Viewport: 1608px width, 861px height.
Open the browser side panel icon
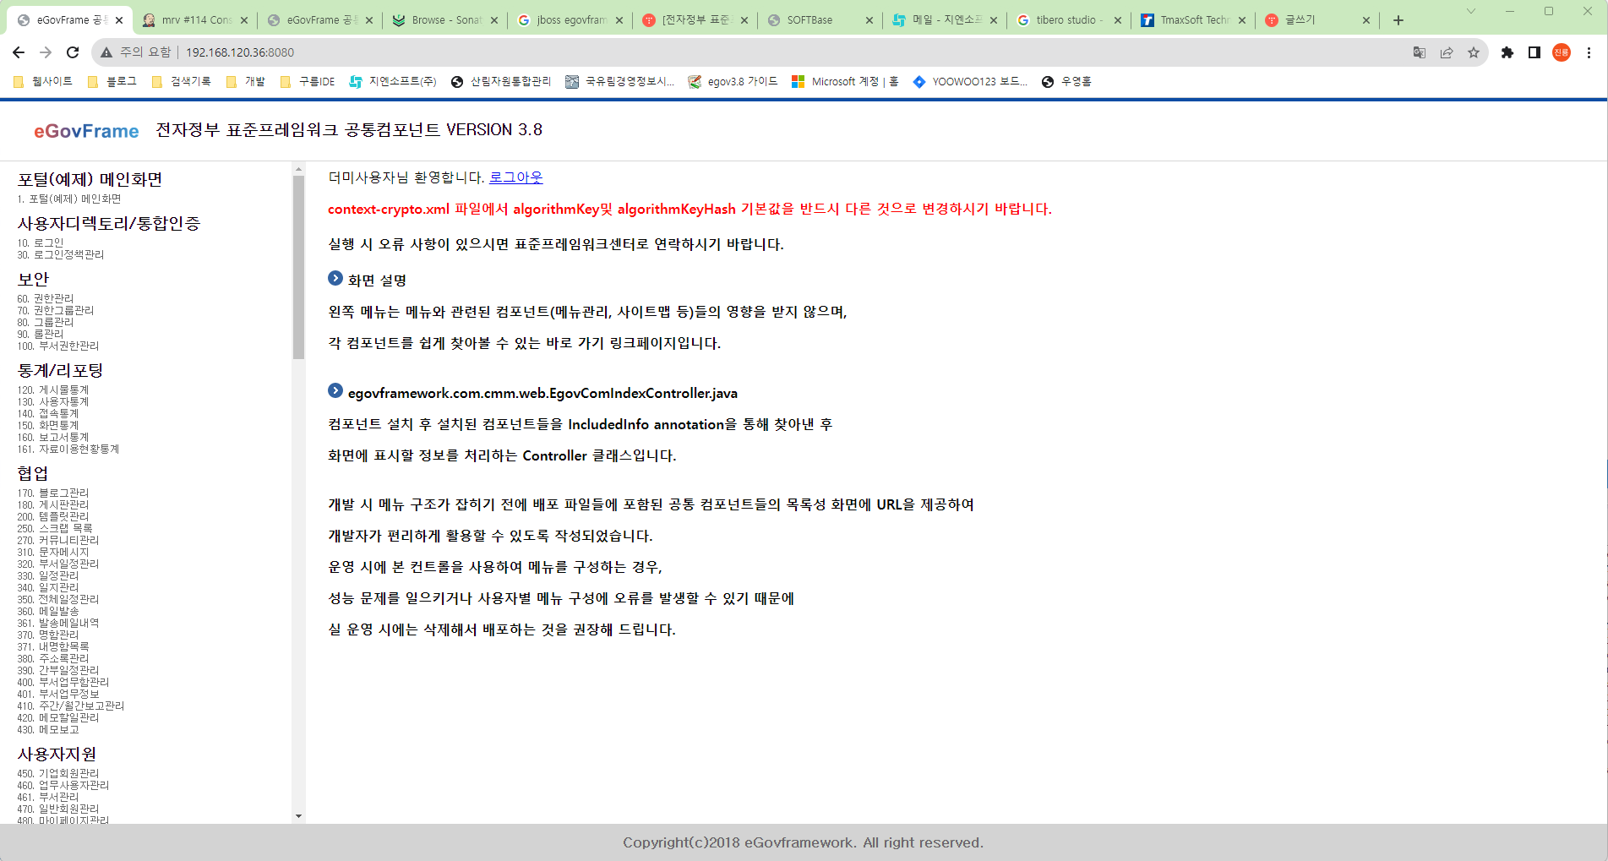(x=1534, y=52)
